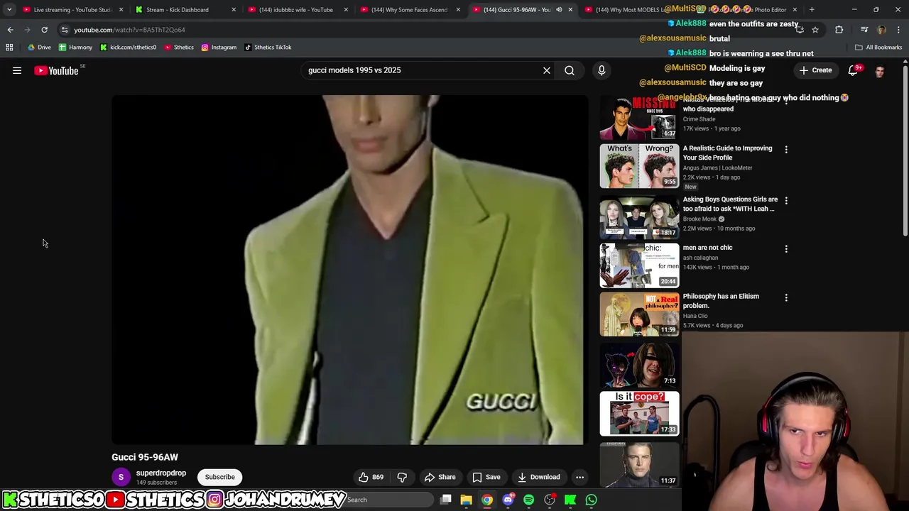Image resolution: width=909 pixels, height=511 pixels.
Task: Play the Is it cope video thumbnail
Action: 639,413
